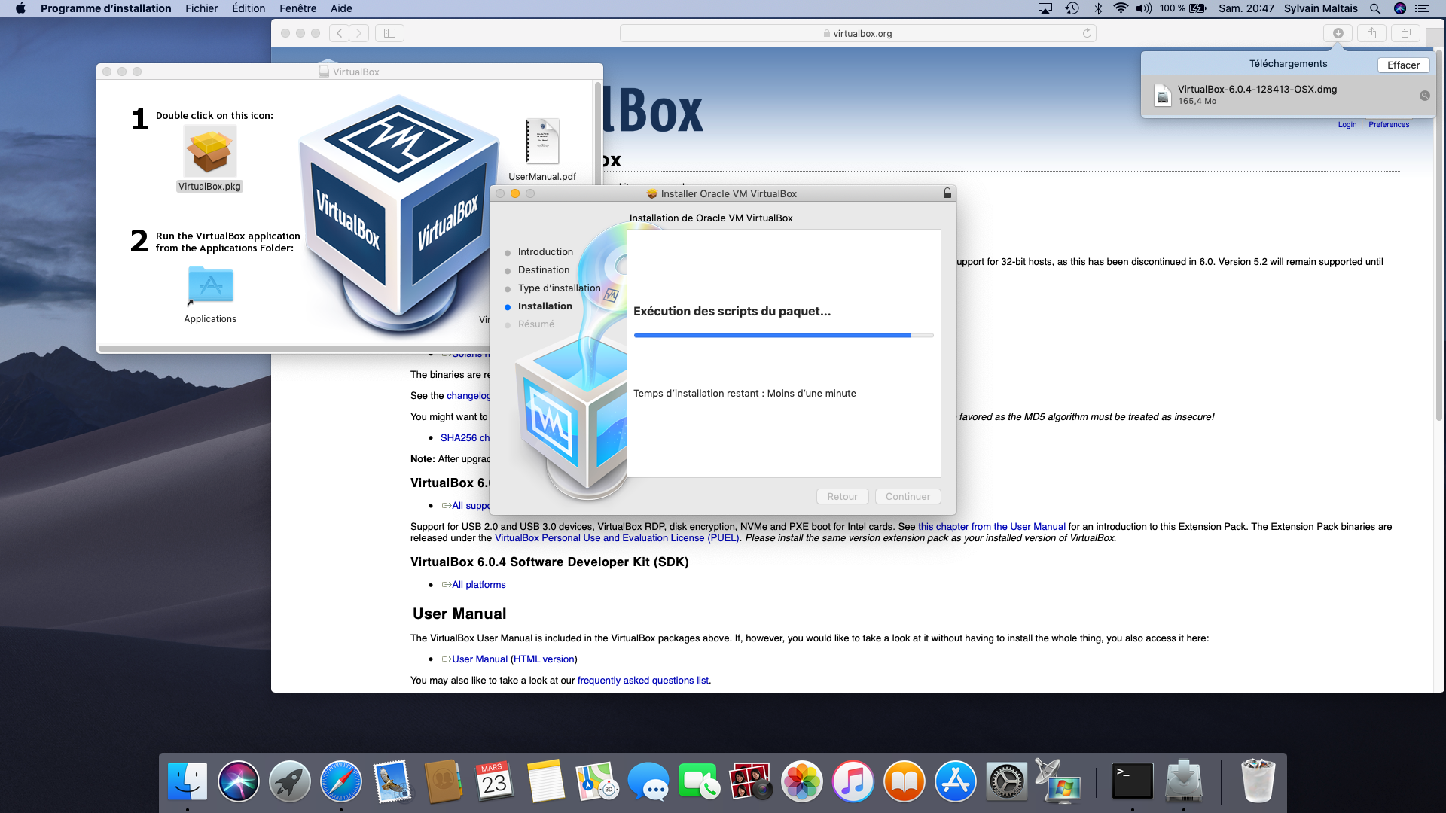Open UserManual.pdf document icon
1446x813 pixels.
(542, 142)
